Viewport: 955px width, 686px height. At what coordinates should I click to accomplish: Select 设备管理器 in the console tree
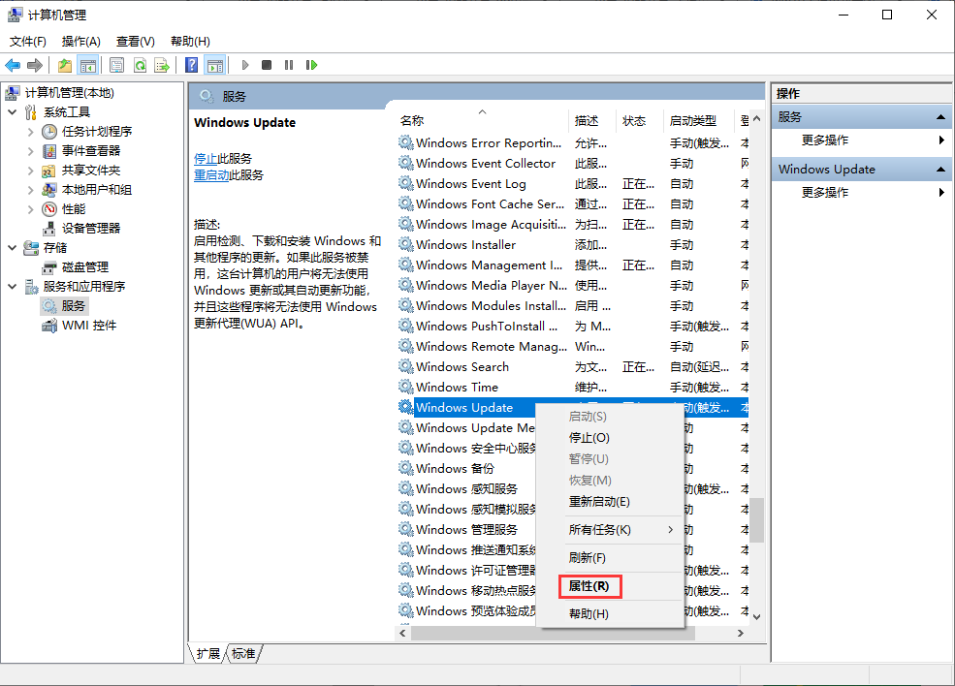coord(91,228)
